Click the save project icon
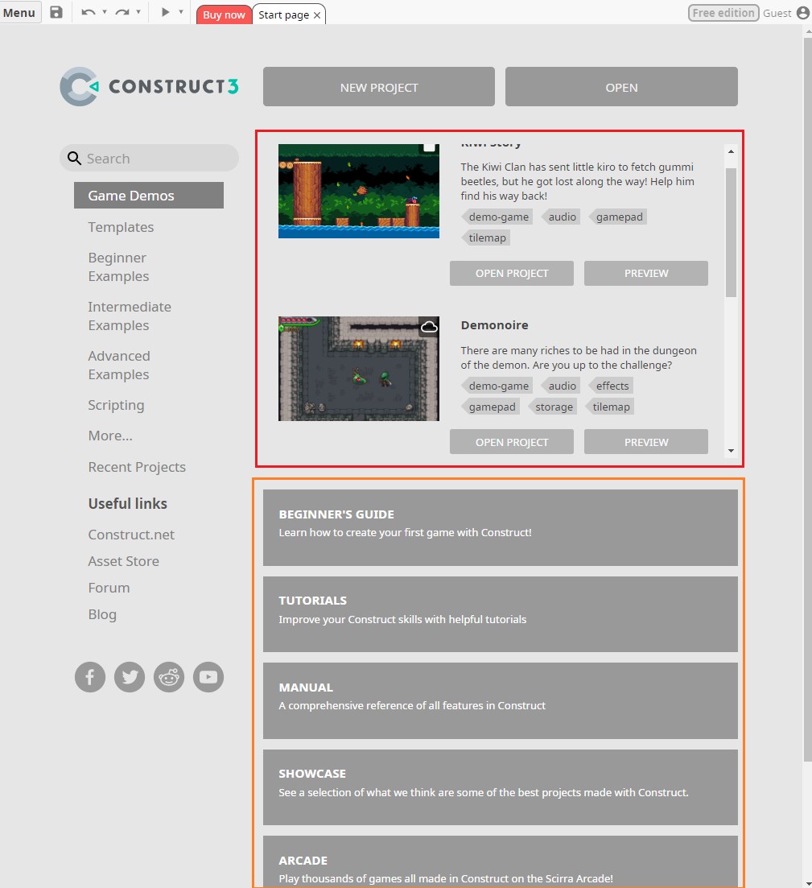Image resolution: width=812 pixels, height=888 pixels. pos(56,12)
